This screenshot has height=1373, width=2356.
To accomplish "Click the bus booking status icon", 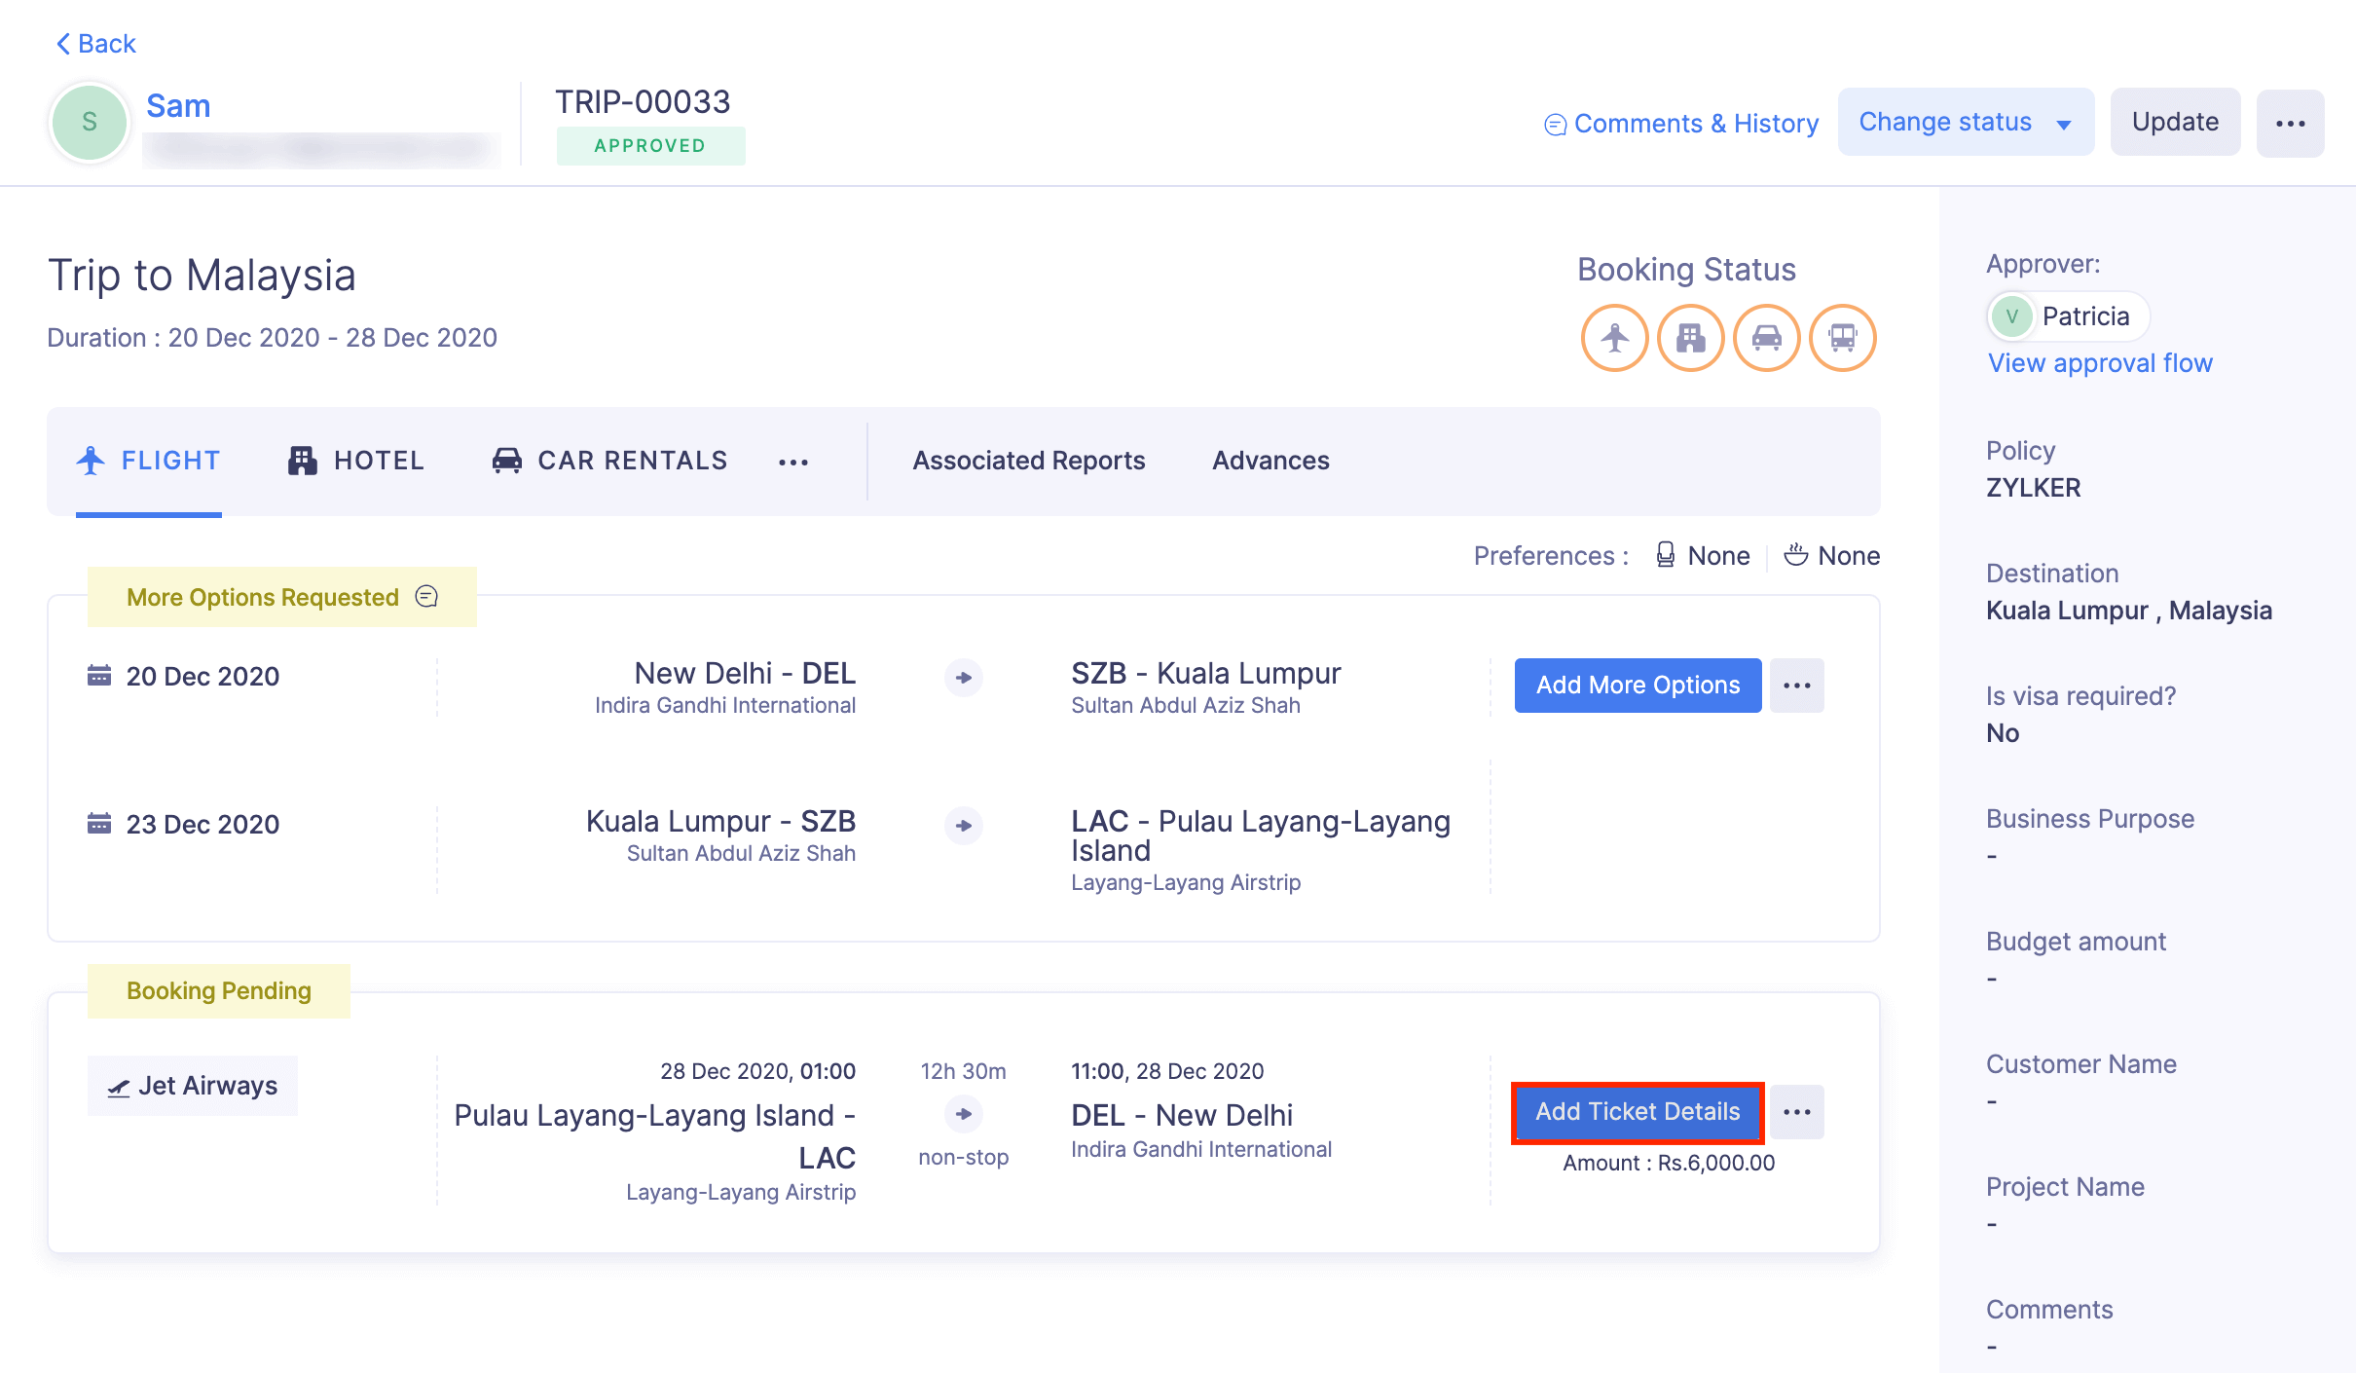I will [1843, 337].
